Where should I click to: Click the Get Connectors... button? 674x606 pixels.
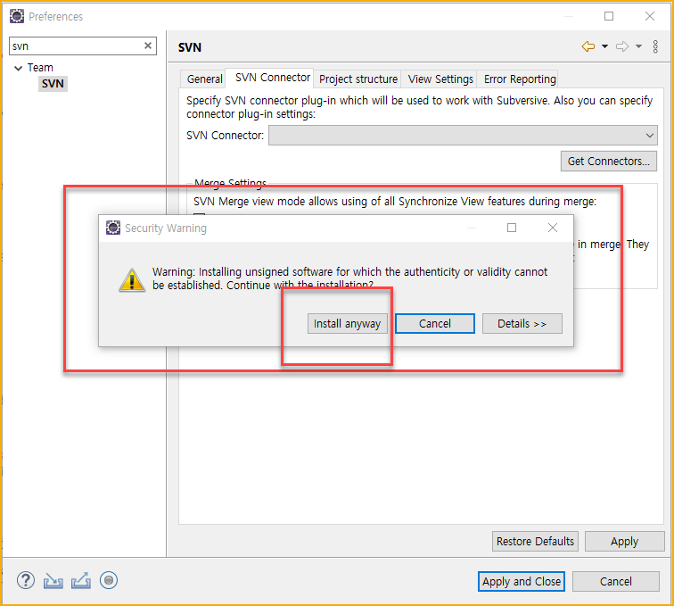tap(609, 161)
